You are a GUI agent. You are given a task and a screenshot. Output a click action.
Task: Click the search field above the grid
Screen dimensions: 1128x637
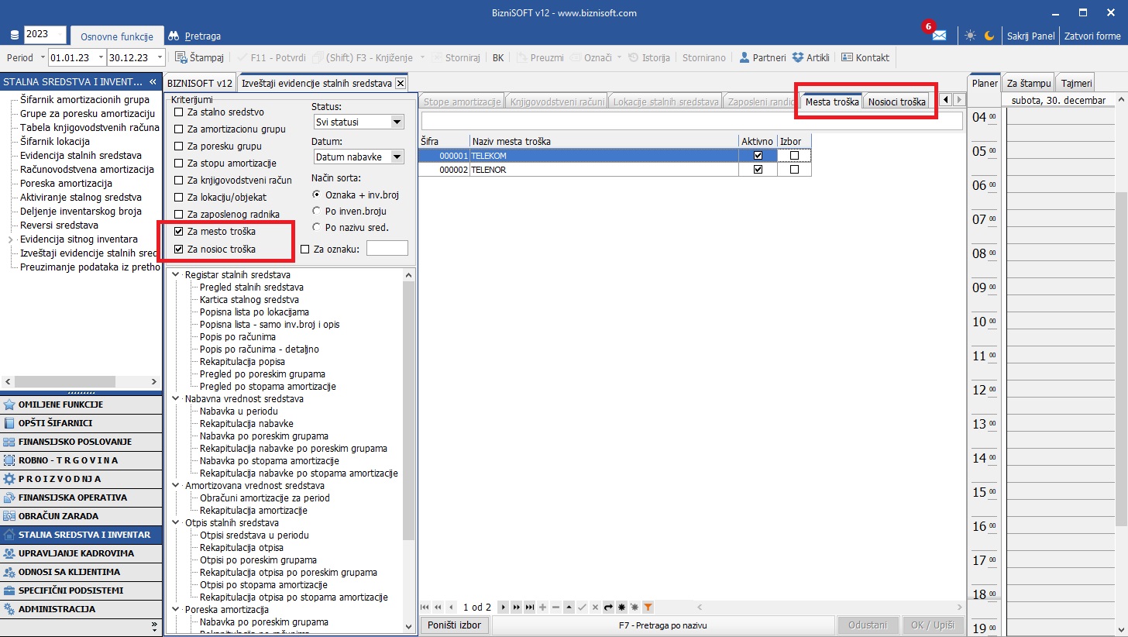point(691,120)
